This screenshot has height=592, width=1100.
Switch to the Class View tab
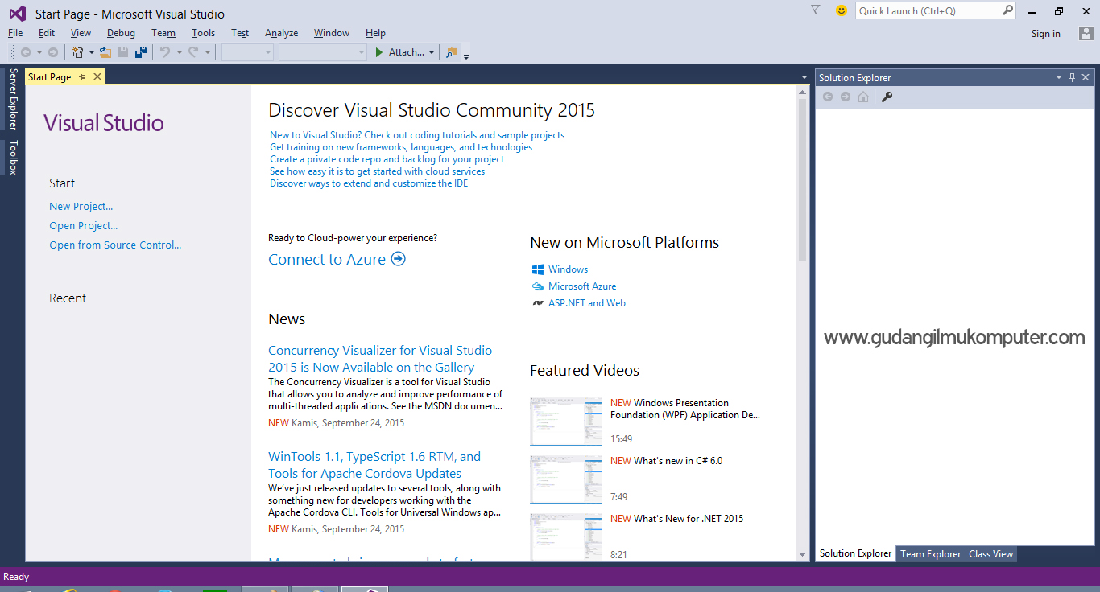pos(990,553)
